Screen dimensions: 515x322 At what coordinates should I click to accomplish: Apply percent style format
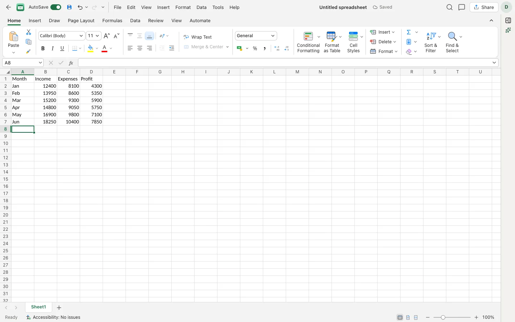pos(255,48)
